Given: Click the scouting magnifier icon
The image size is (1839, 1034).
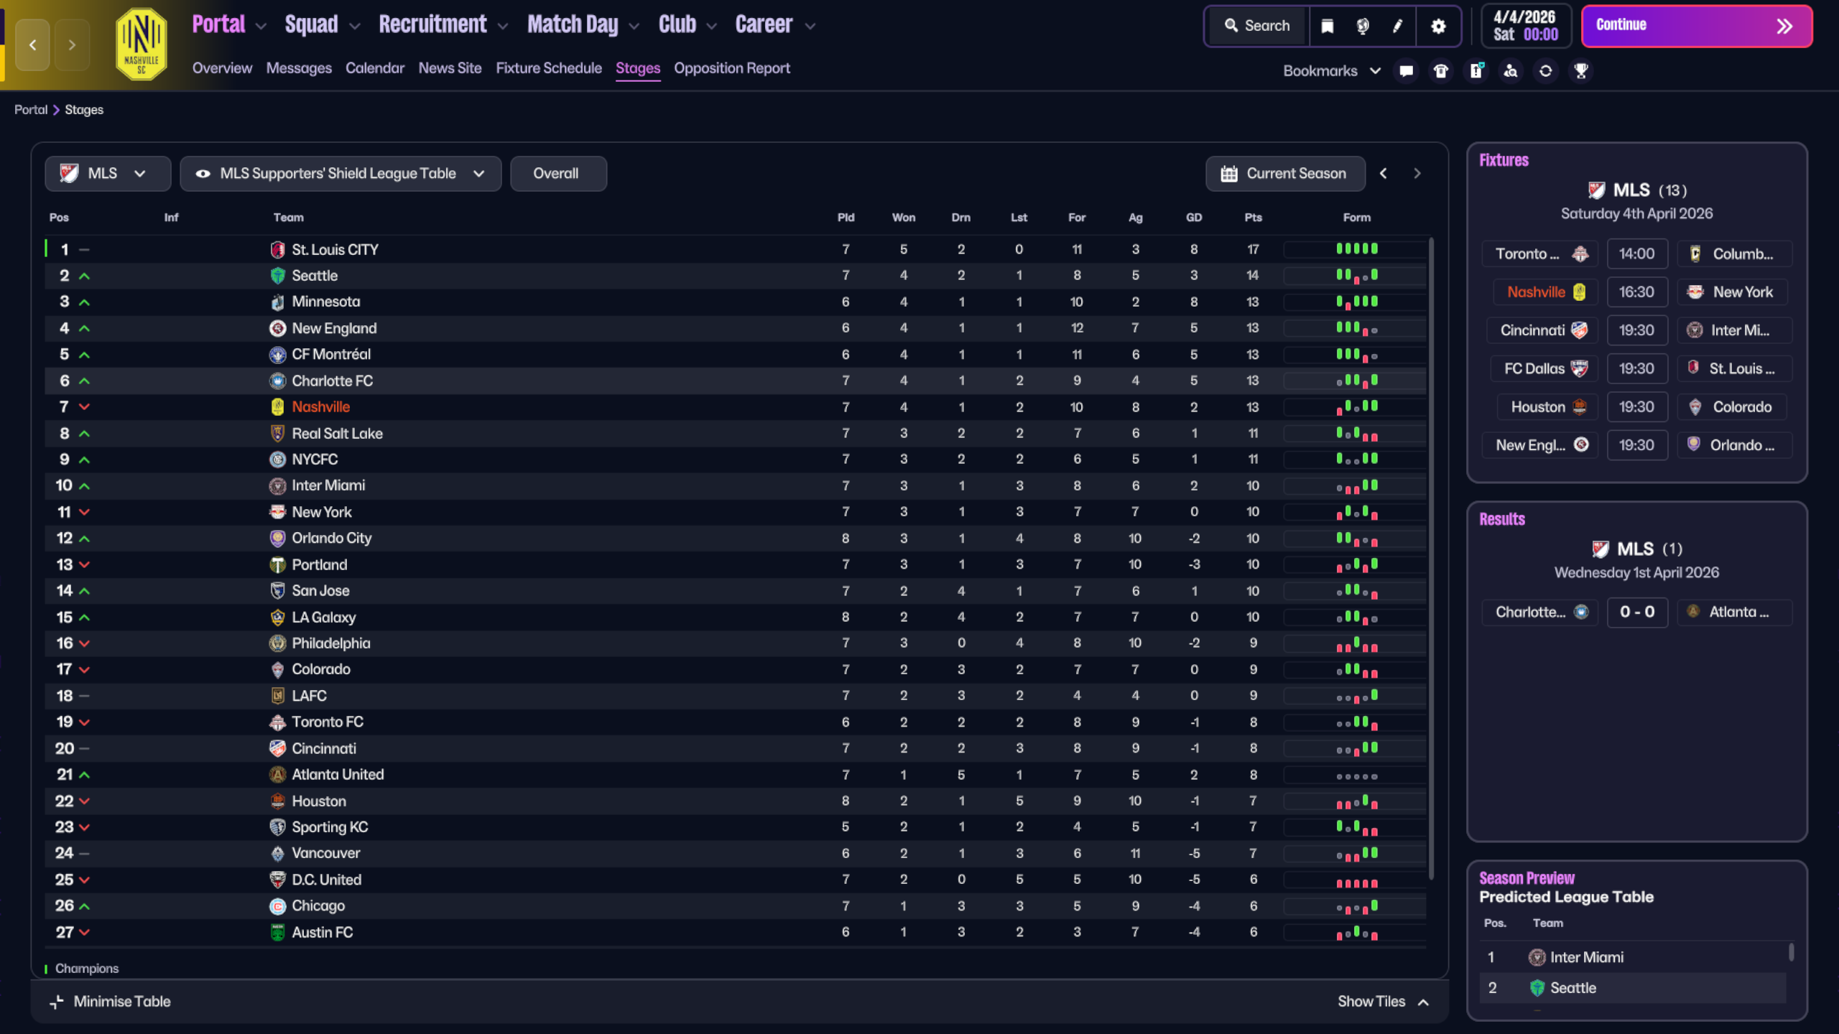Looking at the screenshot, I should point(1511,70).
